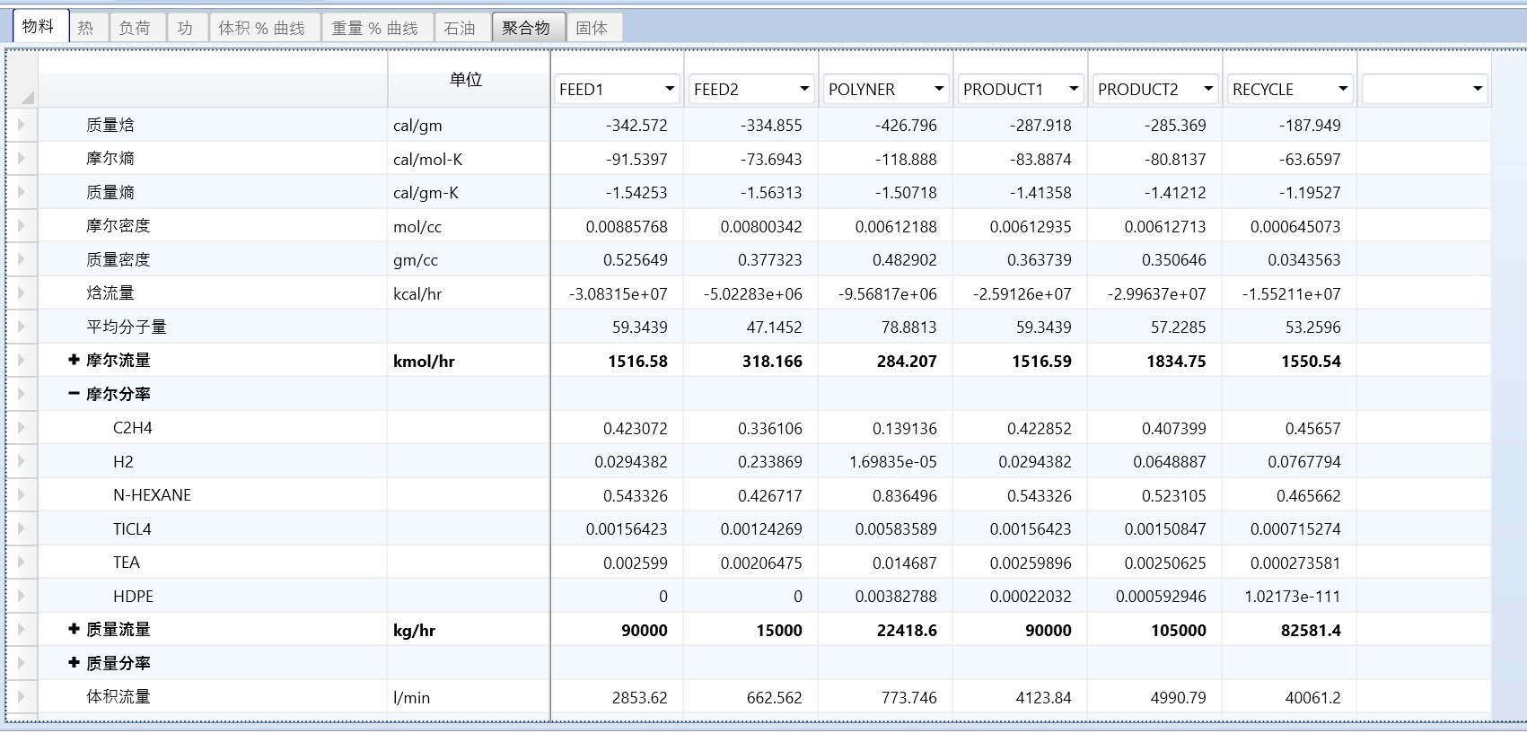This screenshot has height=733, width=1527.
Task: Click the 质量焓 row label
Action: point(110,125)
